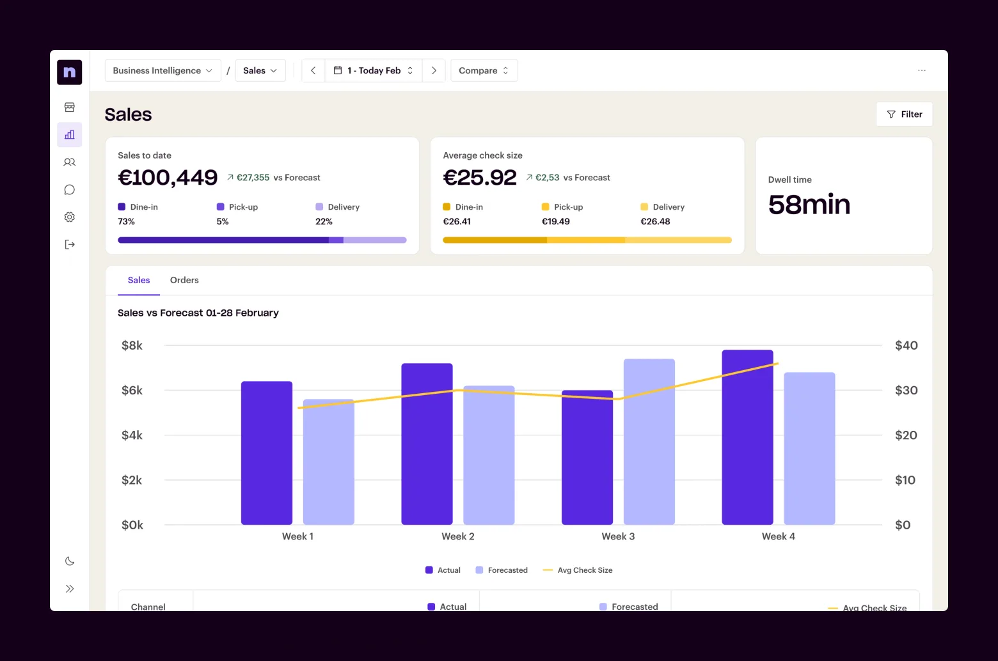
Task: Click the average check size yellow bar
Action: click(587, 240)
